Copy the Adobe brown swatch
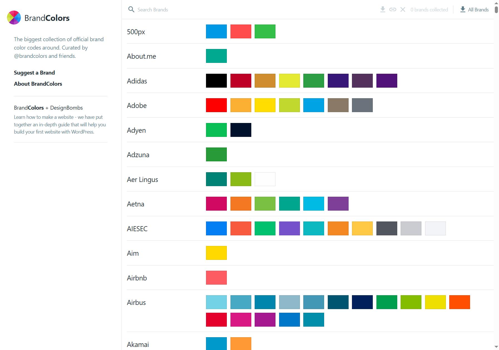Viewport: 499px width, 350px height. click(338, 105)
